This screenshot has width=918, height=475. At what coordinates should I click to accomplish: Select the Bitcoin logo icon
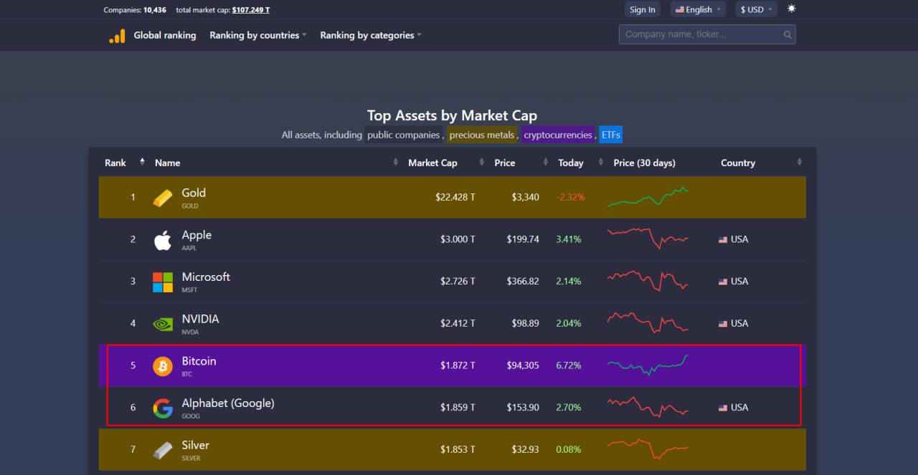163,366
